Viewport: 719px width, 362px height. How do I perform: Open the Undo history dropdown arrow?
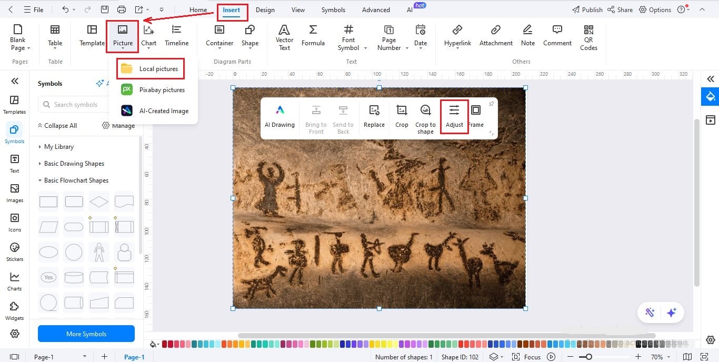point(74,10)
